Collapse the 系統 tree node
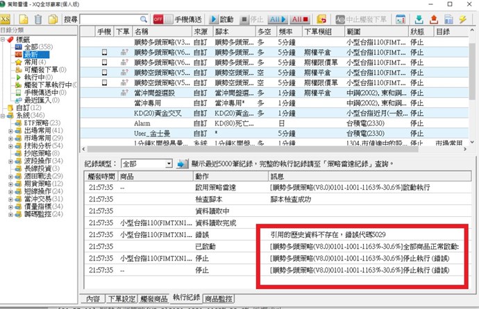This screenshot has height=309, width=479. [3, 116]
